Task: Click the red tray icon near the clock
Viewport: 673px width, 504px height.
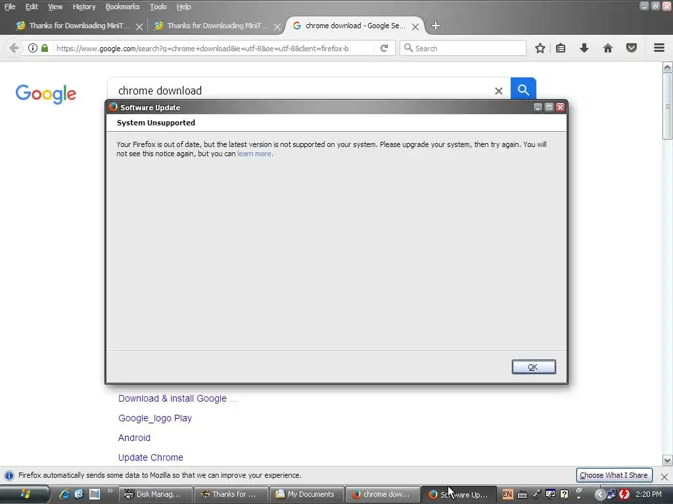Action: (x=624, y=494)
